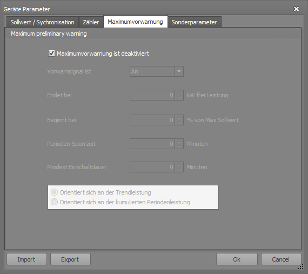The width and height of the screenshot is (308, 274).
Task: Click the % von Max Sollwert label
Action: (x=213, y=120)
